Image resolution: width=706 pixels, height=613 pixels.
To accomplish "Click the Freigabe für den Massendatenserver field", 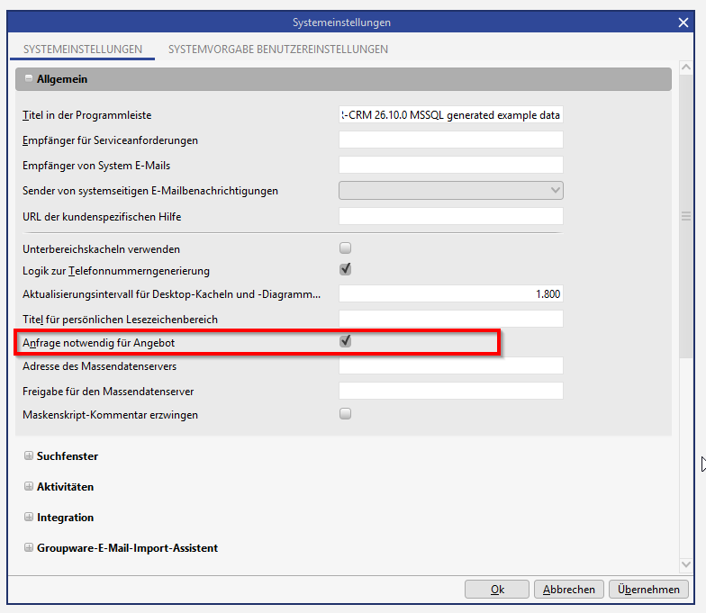I will tap(450, 391).
